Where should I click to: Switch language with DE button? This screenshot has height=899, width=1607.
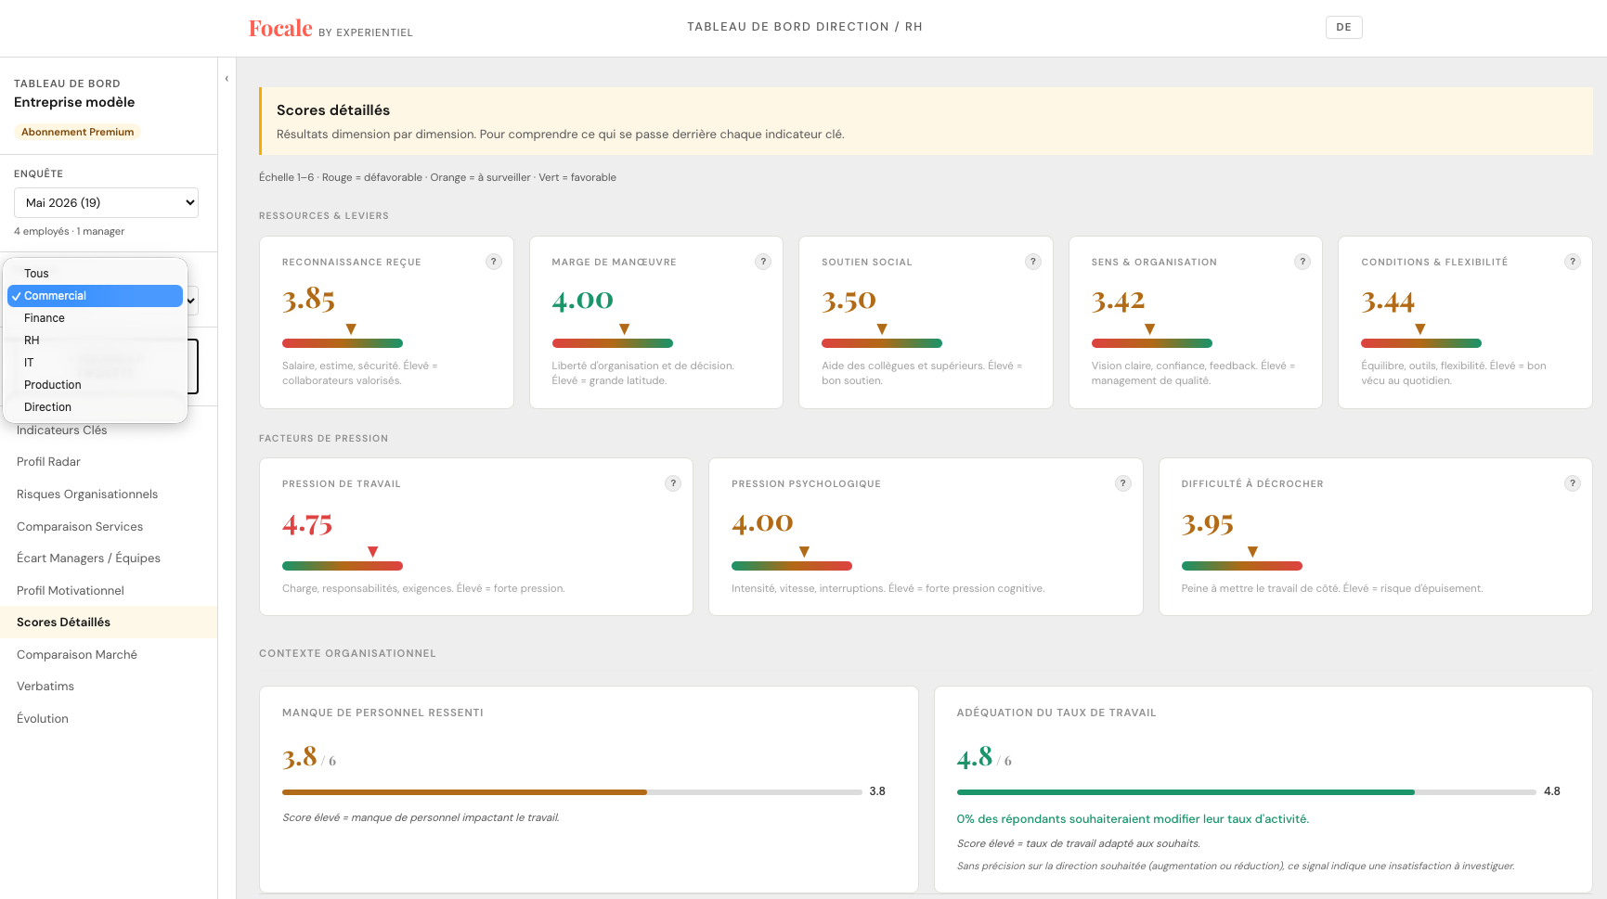(x=1343, y=27)
